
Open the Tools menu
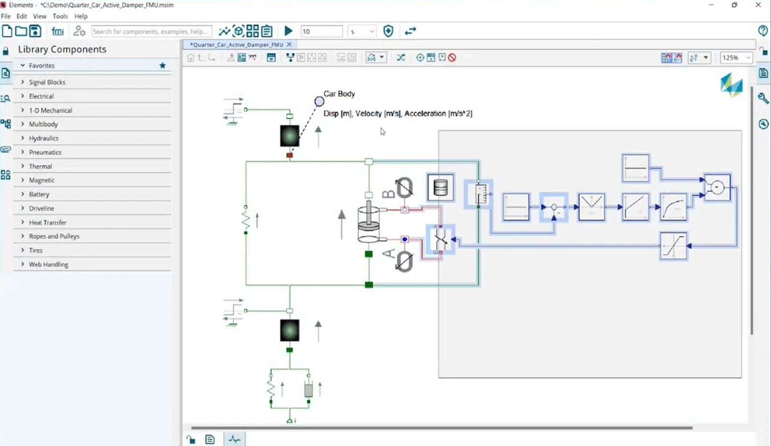coord(60,16)
